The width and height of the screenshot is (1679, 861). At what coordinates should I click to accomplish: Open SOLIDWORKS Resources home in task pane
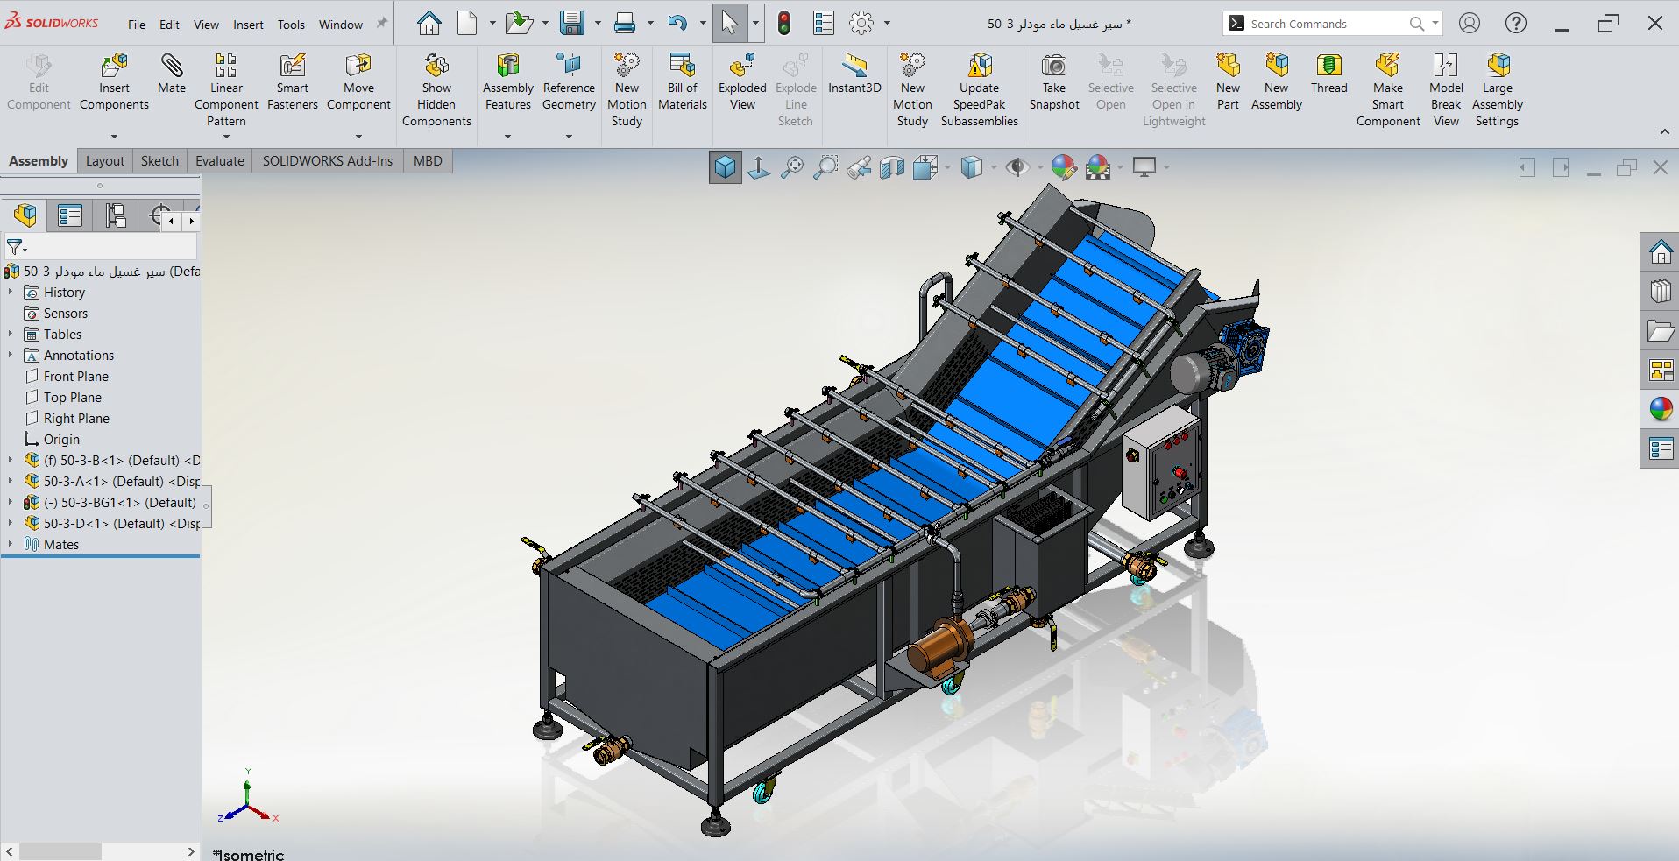(x=1661, y=253)
